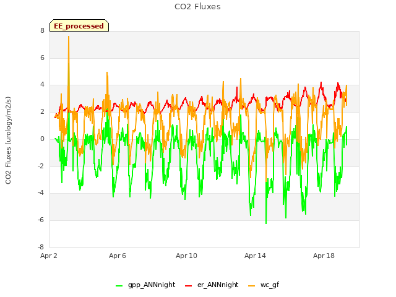
Task: Toggle er_ANNnight series in legend
Action: 212,285
